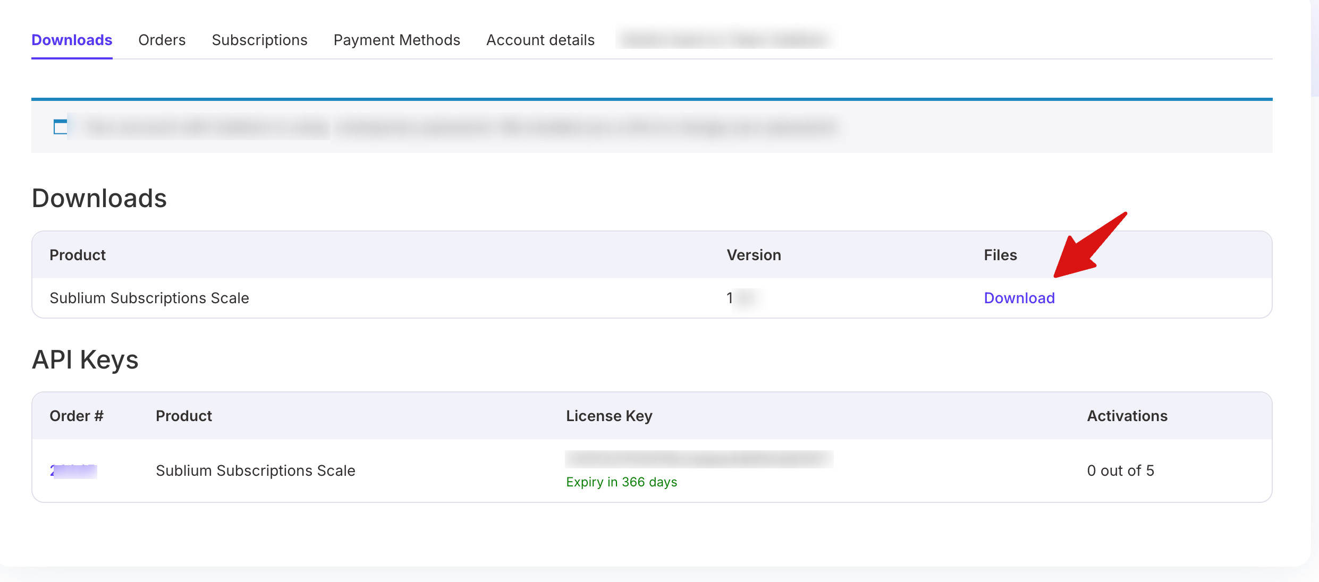The height and width of the screenshot is (582, 1319).
Task: Click Sublium Subscriptions Scale in Downloads table
Action: coord(149,298)
